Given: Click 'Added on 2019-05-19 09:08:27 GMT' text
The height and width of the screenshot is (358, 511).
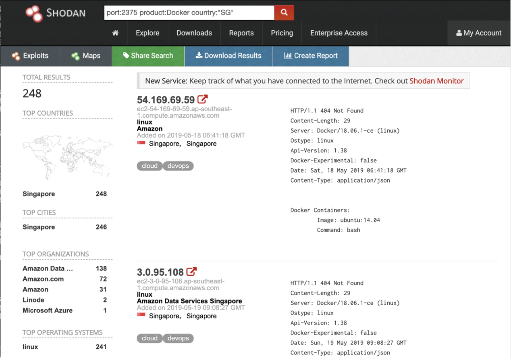Looking at the screenshot, I should click(x=191, y=308).
